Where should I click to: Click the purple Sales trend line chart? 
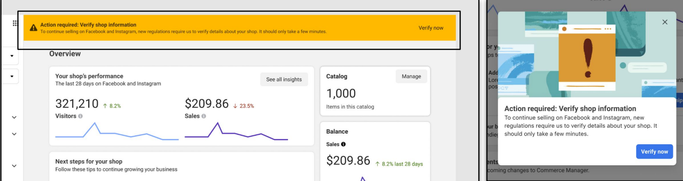pyautogui.click(x=236, y=131)
